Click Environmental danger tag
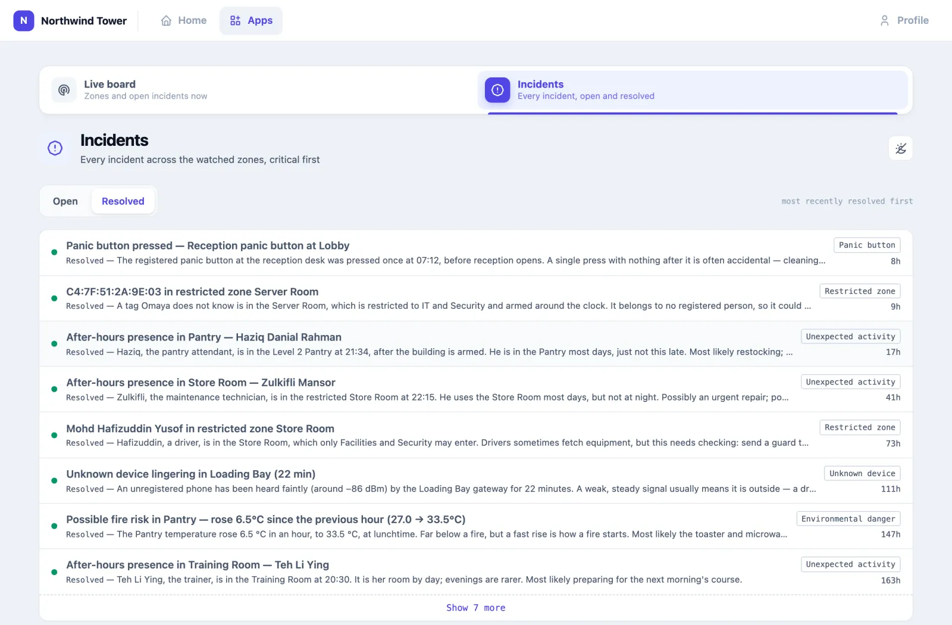Image resolution: width=952 pixels, height=625 pixels. [848, 519]
